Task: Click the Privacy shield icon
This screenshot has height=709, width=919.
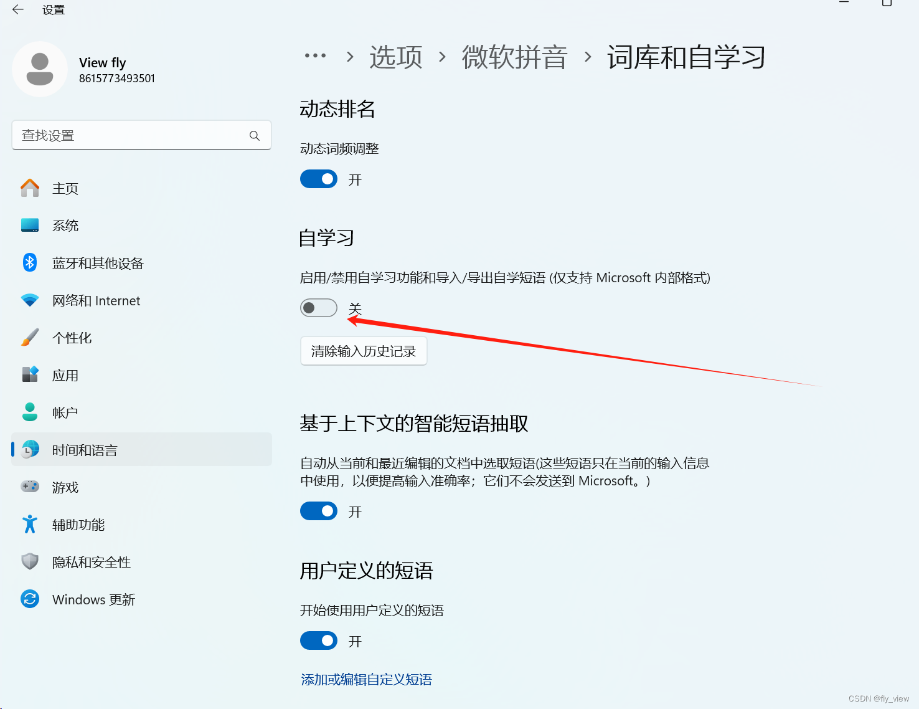Action: [x=30, y=562]
